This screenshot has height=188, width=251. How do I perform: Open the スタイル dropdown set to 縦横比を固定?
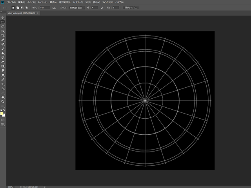pos(77,8)
